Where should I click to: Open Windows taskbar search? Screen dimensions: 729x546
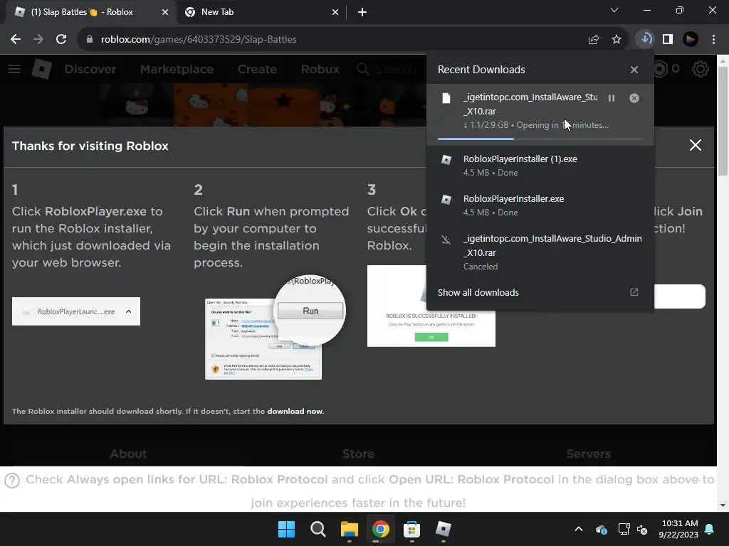point(318,529)
